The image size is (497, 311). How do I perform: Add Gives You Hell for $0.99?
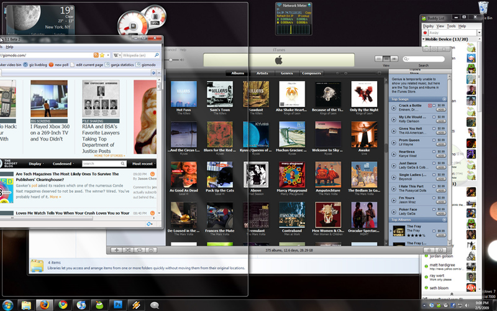click(x=441, y=132)
